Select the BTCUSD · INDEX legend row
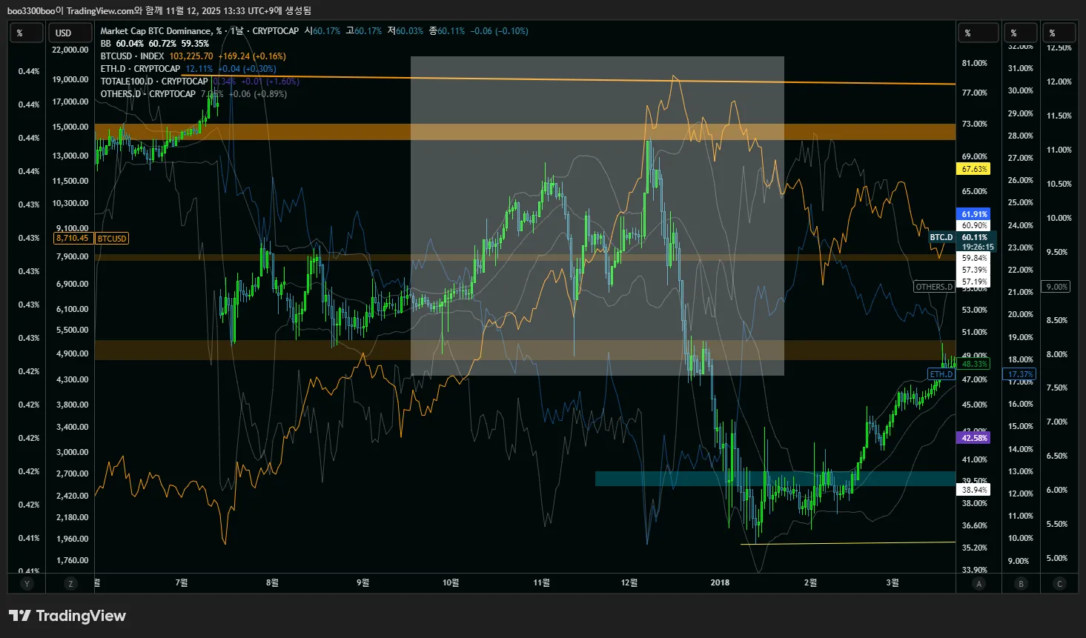Screen dimensions: 1086x638 133,56
